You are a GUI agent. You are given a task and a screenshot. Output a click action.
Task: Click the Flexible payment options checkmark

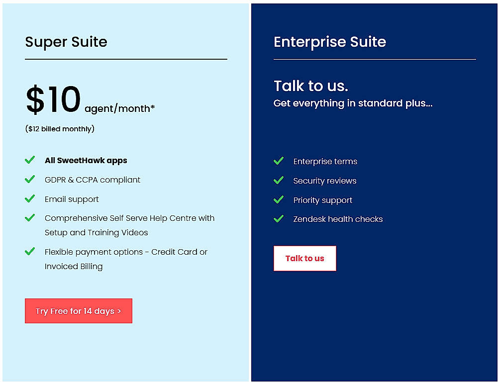(30, 252)
